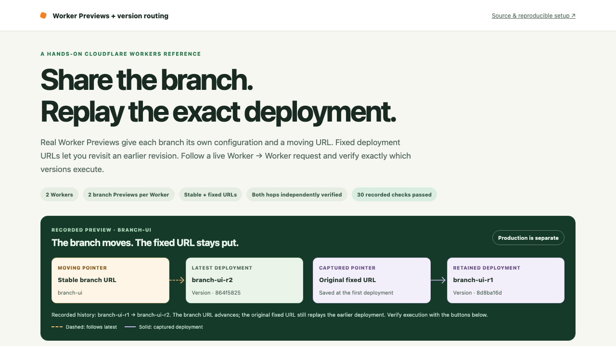Click the Recorded history sentence
Screen dimensions: 616x346
pos(269,315)
